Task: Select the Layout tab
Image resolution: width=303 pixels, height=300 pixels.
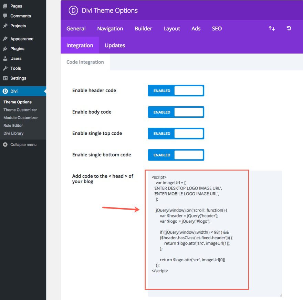Action: click(172, 29)
